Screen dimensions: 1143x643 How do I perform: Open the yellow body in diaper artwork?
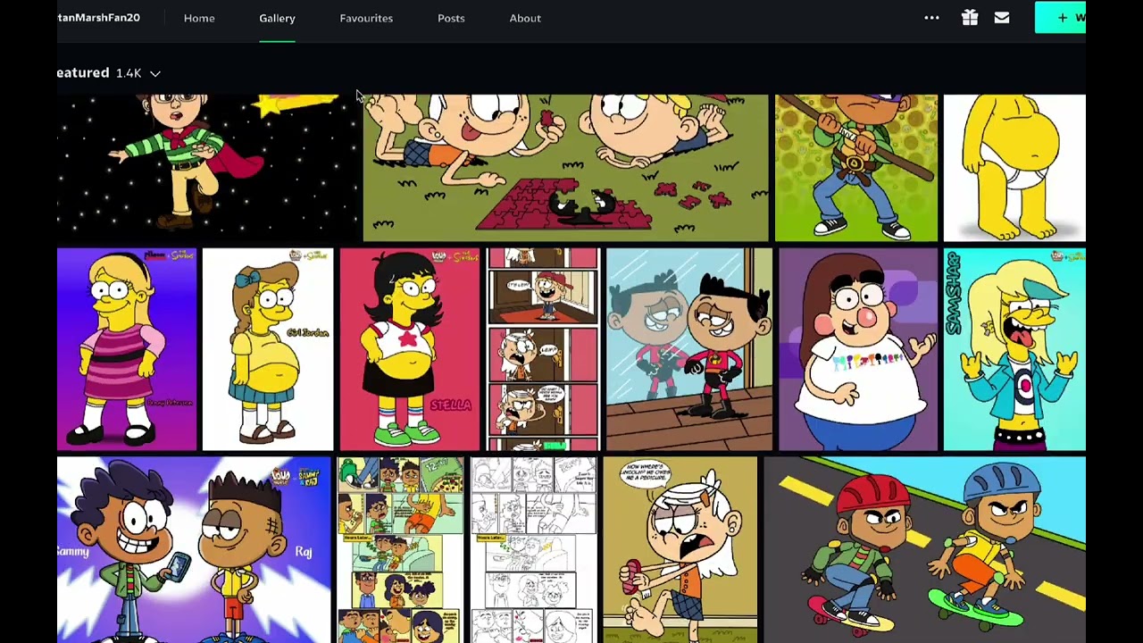(x=1014, y=168)
